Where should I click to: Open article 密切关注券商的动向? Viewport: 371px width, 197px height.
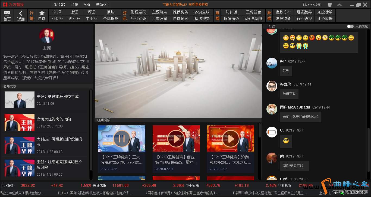coord(54,119)
